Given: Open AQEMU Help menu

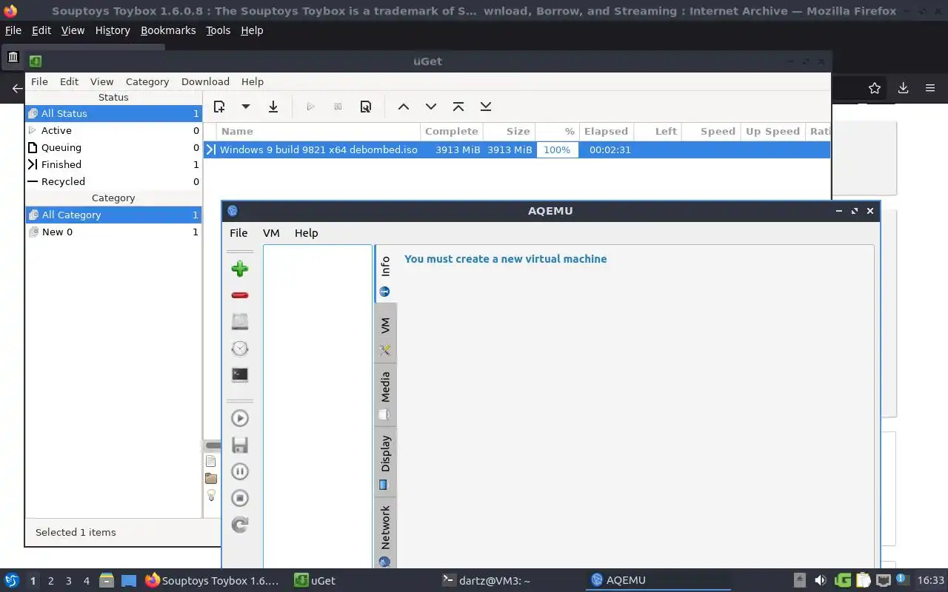Looking at the screenshot, I should coord(306,232).
